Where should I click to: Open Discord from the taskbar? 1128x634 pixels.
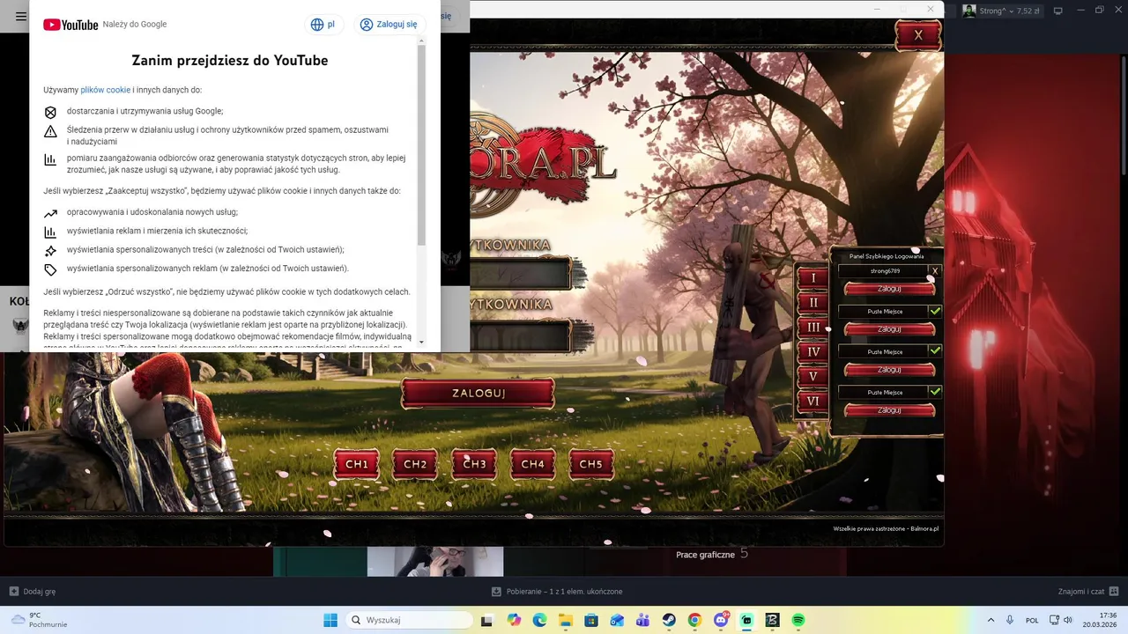coord(721,620)
